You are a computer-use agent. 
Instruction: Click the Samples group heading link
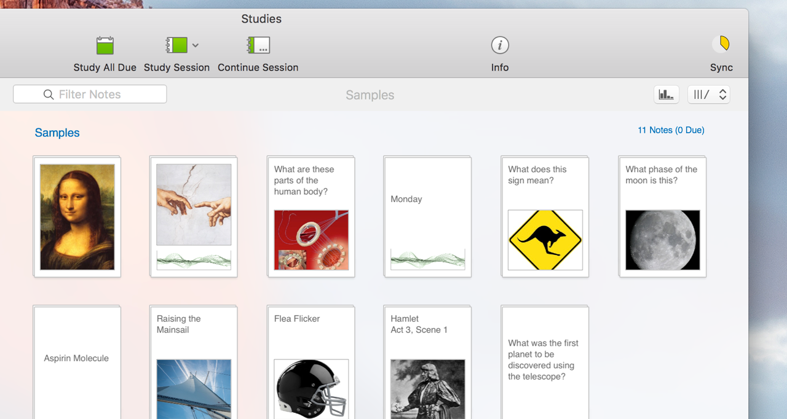(57, 133)
